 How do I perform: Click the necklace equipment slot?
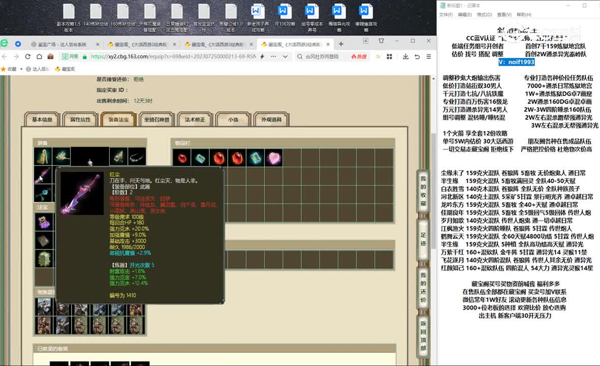click(x=137, y=157)
